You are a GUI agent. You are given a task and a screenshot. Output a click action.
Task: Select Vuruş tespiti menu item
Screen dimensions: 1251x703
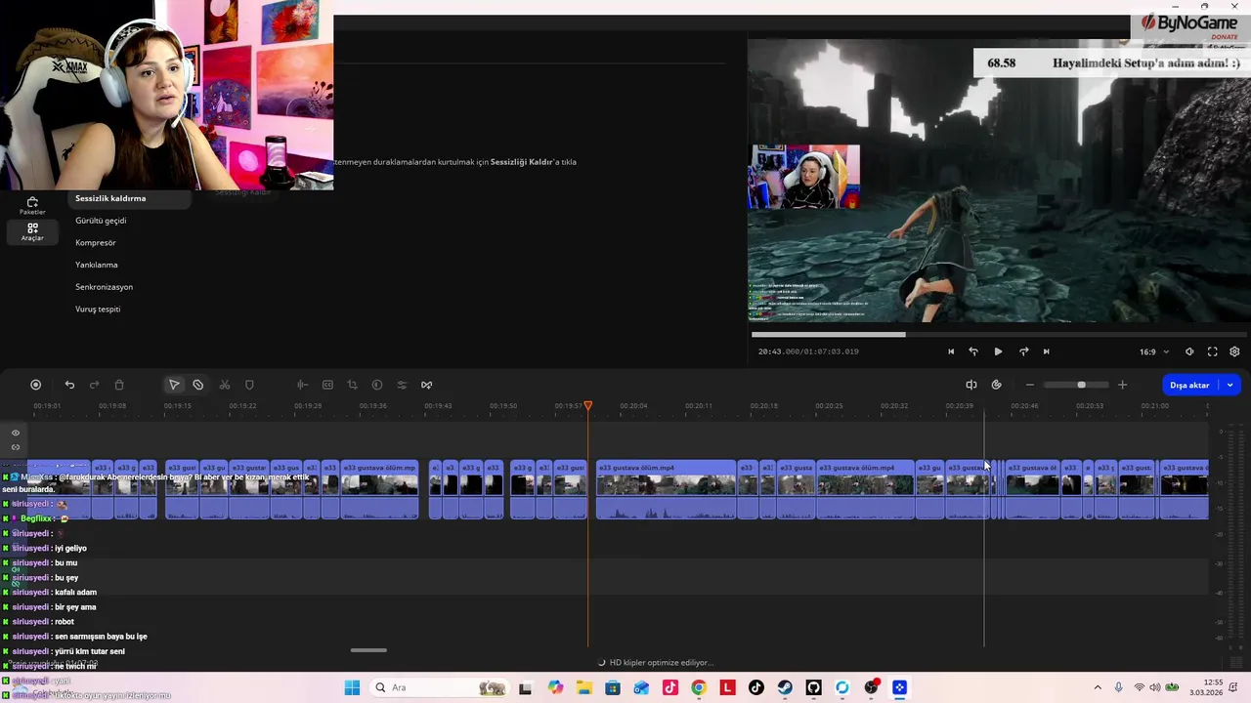98,310
